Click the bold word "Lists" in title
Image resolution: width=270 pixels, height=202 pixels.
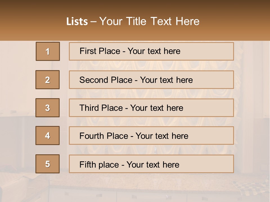tap(77, 21)
